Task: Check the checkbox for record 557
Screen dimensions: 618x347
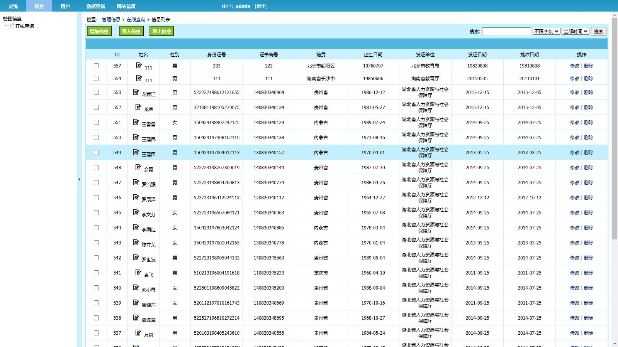Action: [x=96, y=66]
